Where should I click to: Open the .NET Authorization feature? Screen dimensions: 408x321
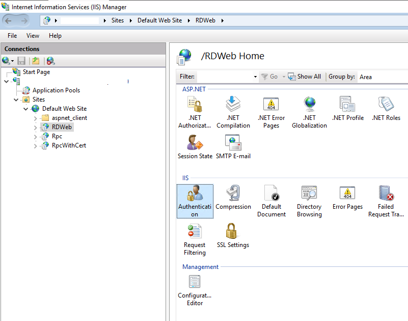click(x=195, y=112)
